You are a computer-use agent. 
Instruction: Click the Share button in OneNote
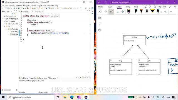(162, 7)
